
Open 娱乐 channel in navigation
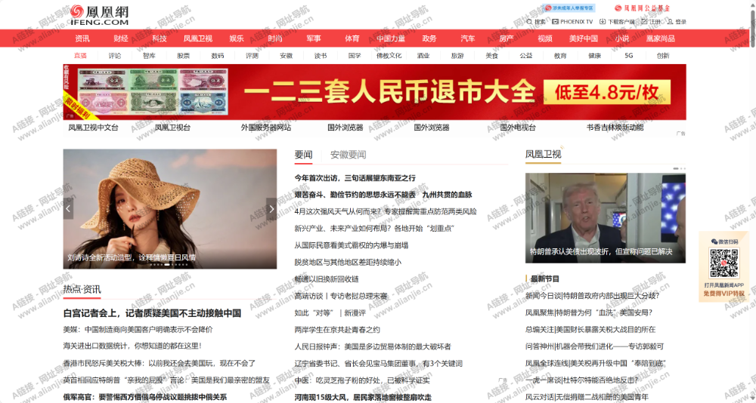pyautogui.click(x=236, y=38)
